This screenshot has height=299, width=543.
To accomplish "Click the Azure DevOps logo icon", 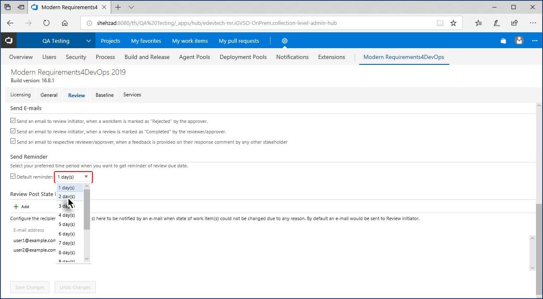I will (9, 41).
